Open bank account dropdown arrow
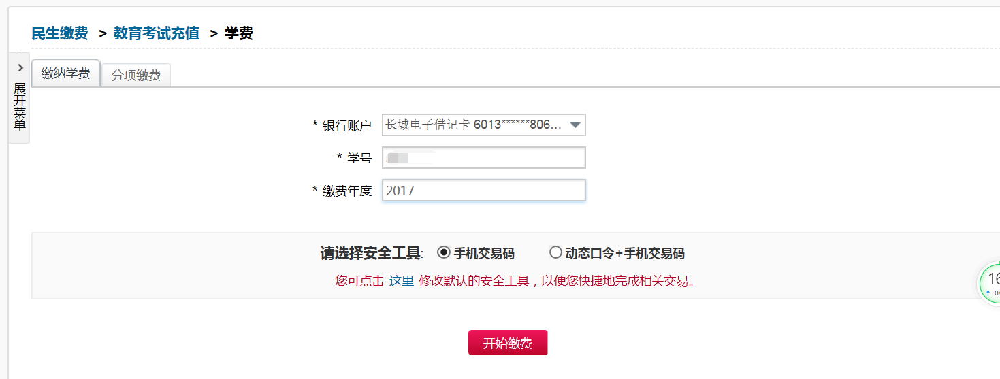1000x379 pixels. tap(575, 125)
